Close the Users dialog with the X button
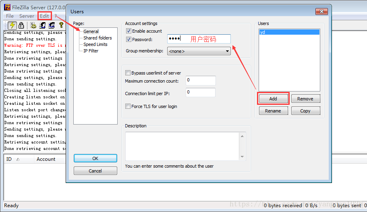Image resolution: width=367 pixels, height=212 pixels. [x=321, y=11]
